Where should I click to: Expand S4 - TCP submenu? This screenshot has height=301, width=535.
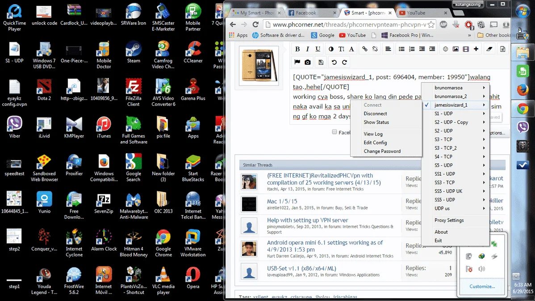[455, 157]
